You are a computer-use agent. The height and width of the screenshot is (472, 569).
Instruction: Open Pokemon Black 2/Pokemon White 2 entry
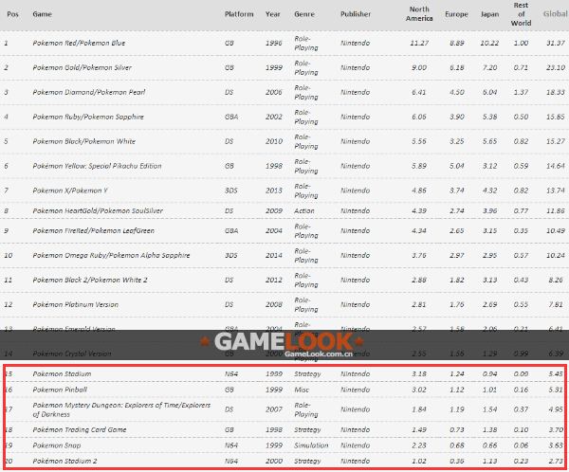click(90, 281)
